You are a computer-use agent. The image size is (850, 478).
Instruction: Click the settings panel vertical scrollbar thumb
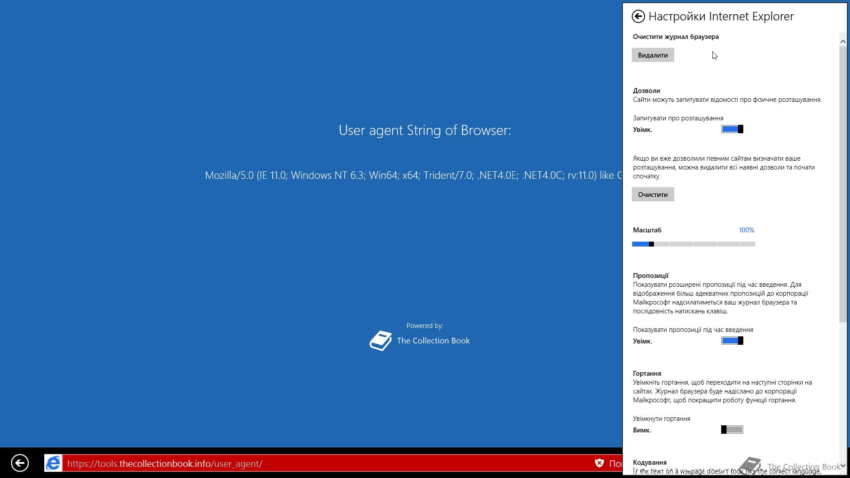(x=843, y=184)
